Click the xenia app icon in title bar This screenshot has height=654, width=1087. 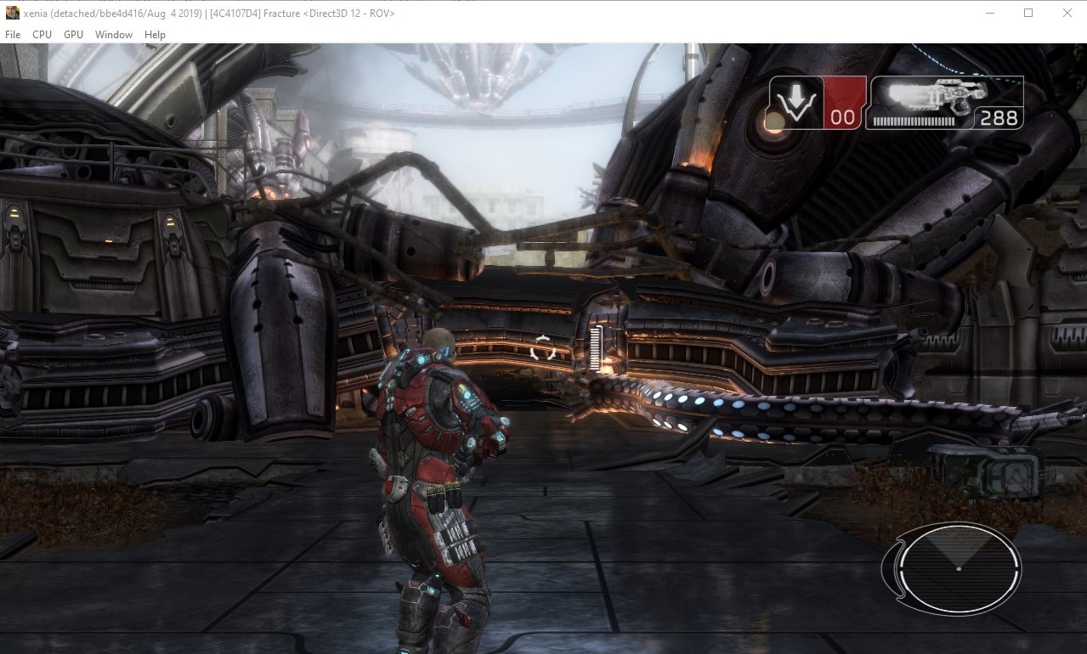pos(13,13)
